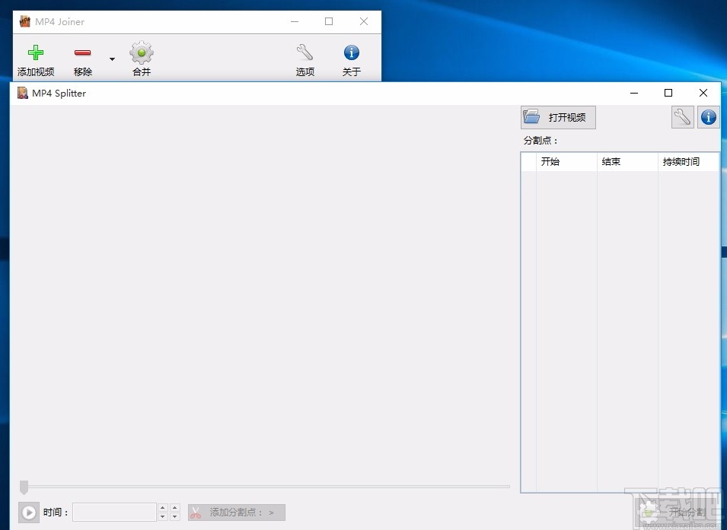727x530 pixels.
Task: Click the blue info icon in MP4 Splitter
Action: click(x=709, y=117)
